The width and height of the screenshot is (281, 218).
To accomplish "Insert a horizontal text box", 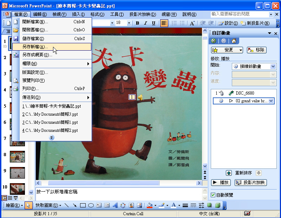I will pyautogui.click(x=99, y=205).
